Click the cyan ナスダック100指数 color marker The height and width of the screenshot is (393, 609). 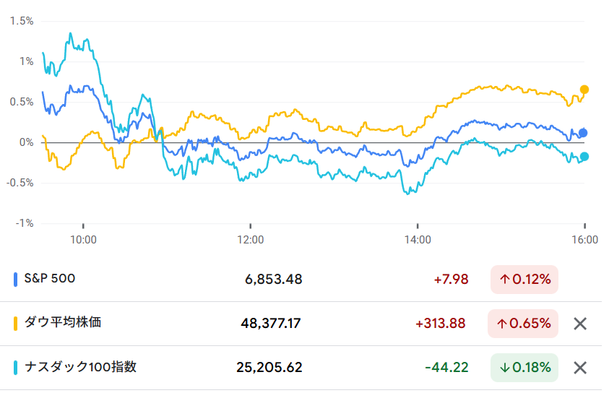tap(16, 367)
